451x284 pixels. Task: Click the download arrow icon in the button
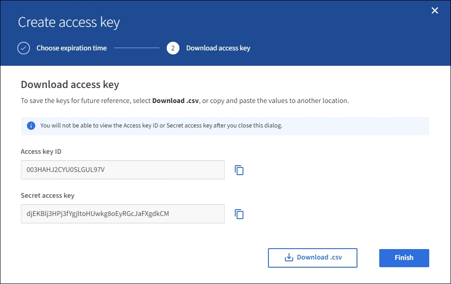[289, 258]
